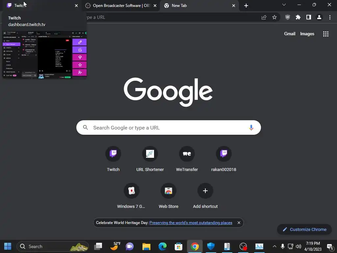Open Task View on the taskbar
The height and width of the screenshot is (253, 337).
(98, 246)
